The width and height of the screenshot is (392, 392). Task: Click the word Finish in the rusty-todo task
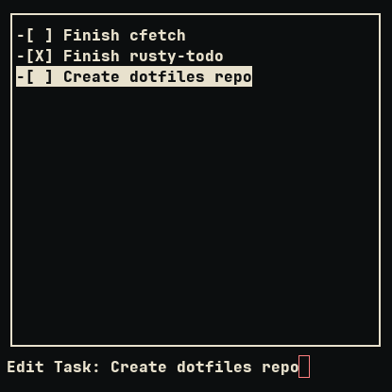[x=92, y=56]
